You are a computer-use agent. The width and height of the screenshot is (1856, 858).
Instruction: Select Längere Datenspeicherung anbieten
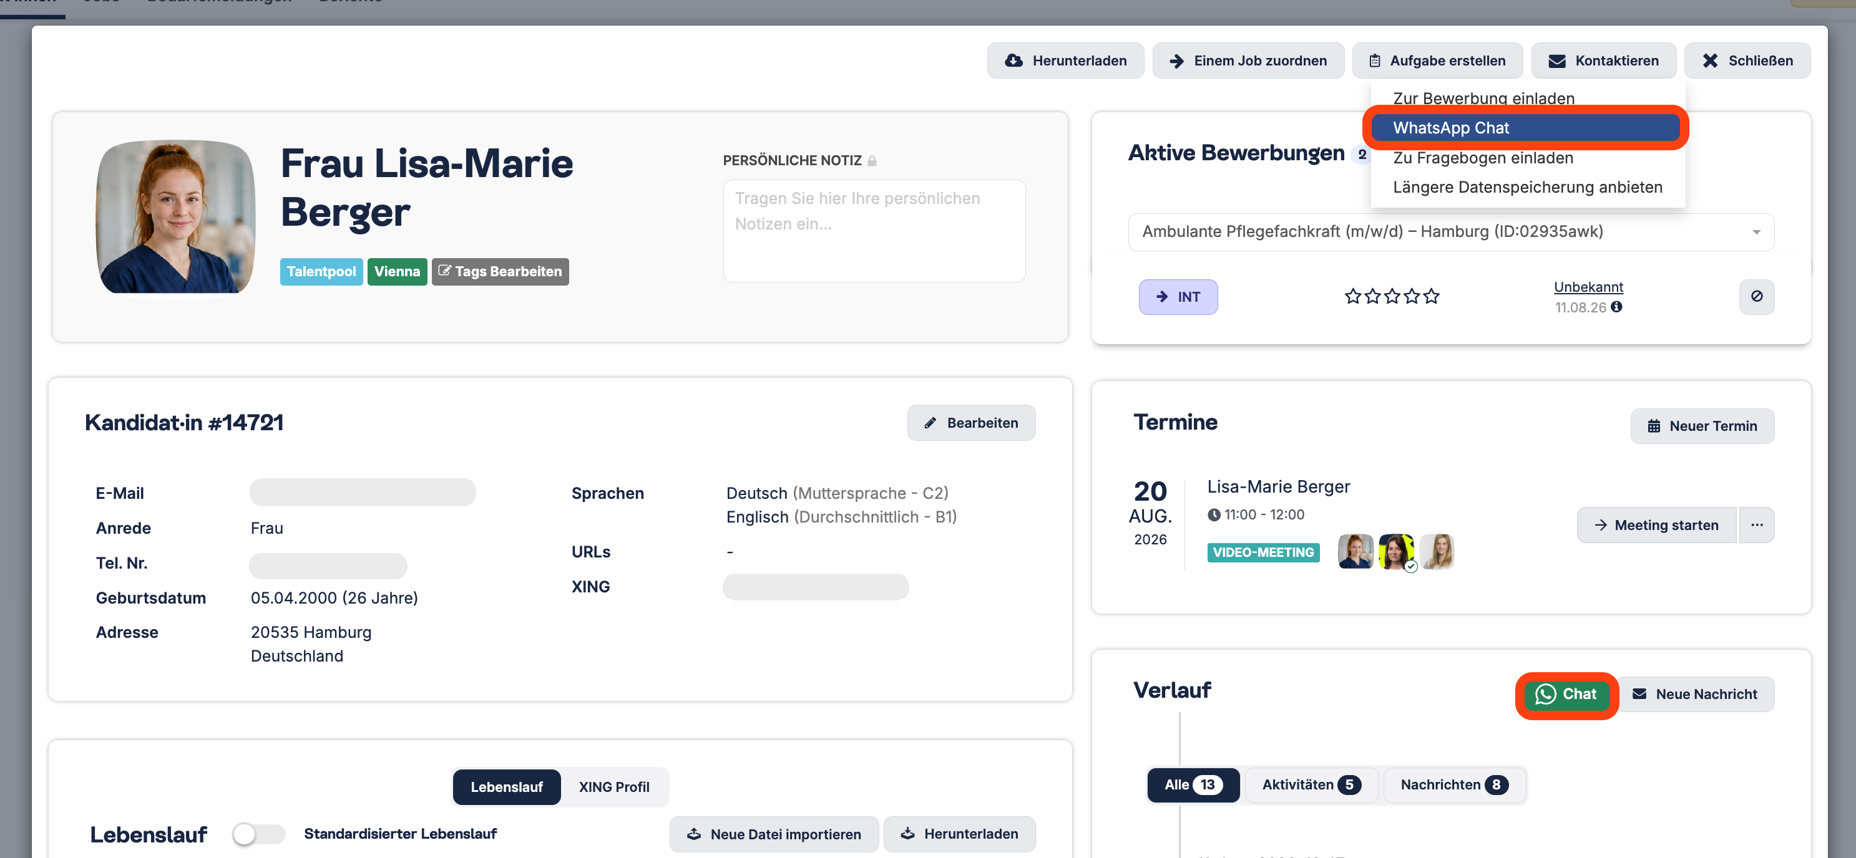(1528, 187)
